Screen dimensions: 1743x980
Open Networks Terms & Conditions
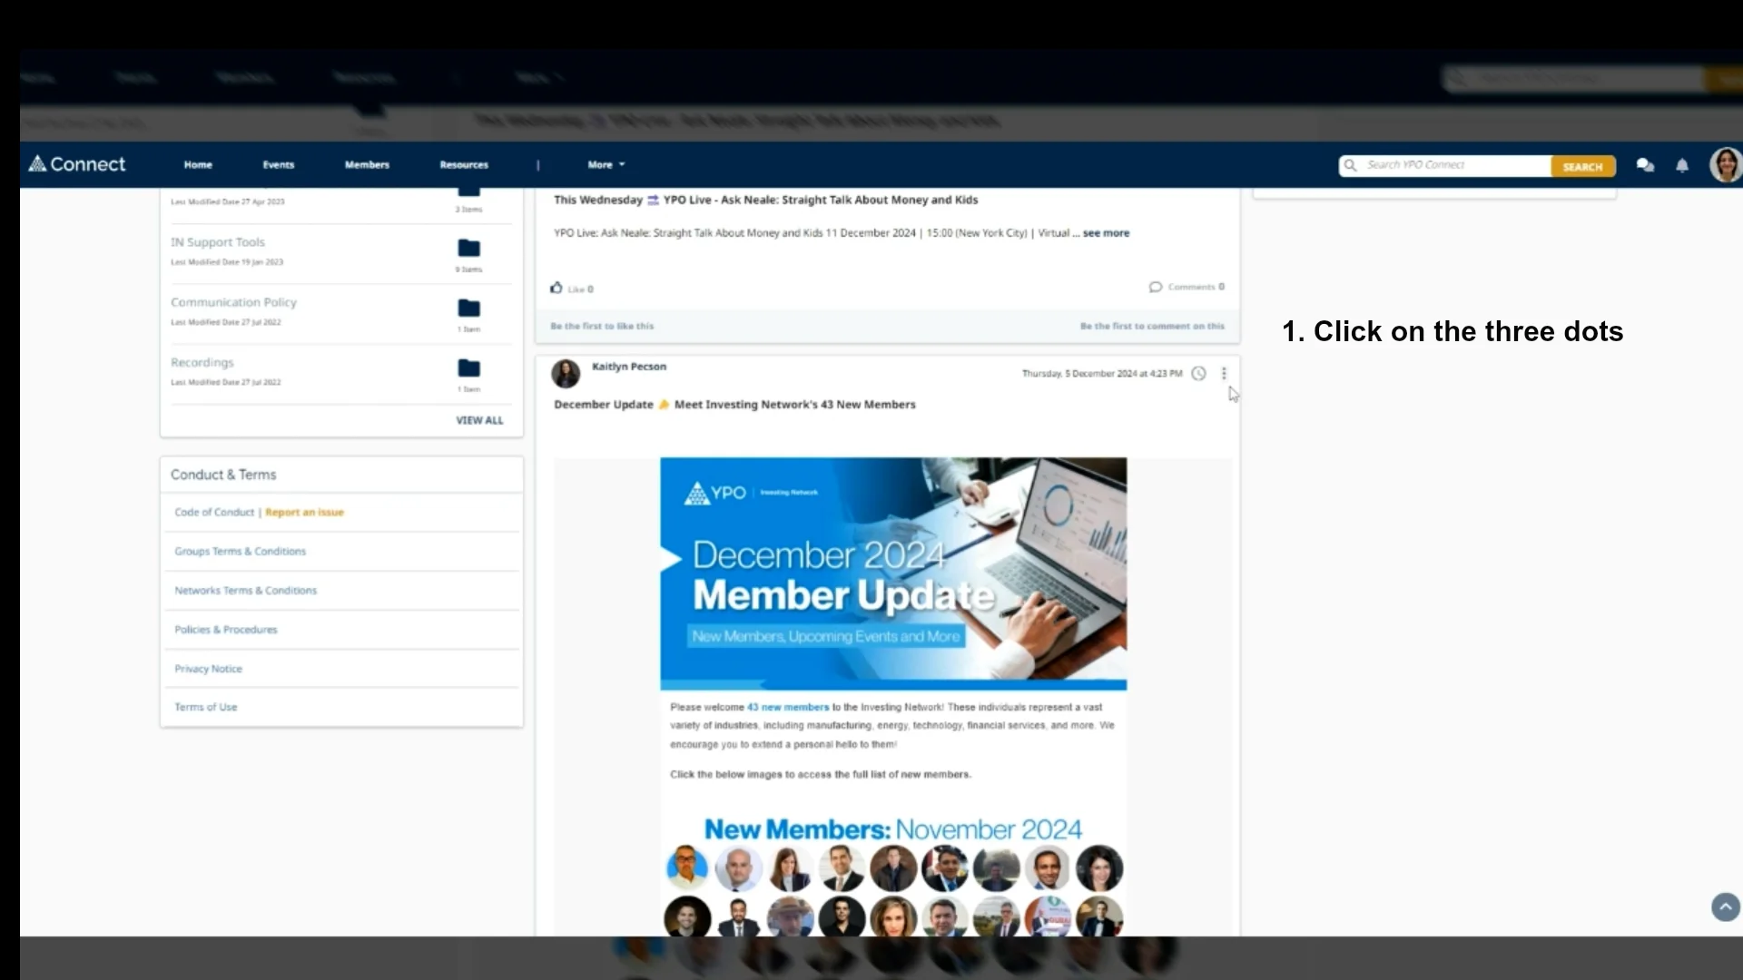[x=246, y=591]
